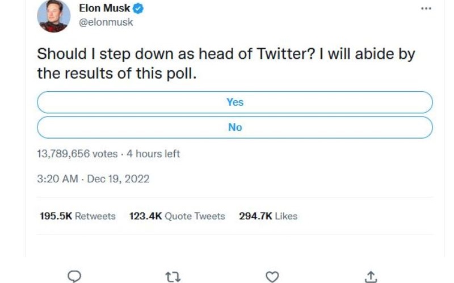Click the blue verified badge
Viewport: 454px width, 283px height.
pos(137,9)
